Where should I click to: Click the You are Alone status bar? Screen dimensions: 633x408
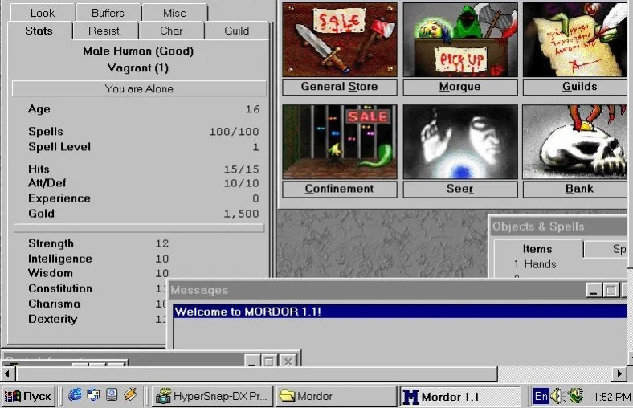click(x=139, y=89)
